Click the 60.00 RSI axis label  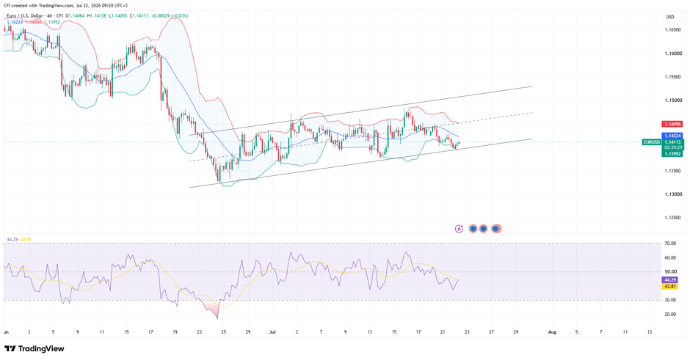[670, 257]
